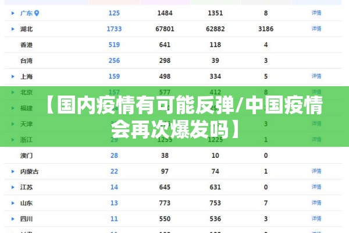The image size is (349, 233).
Task: Select the 台湾 region name
Action: click(x=27, y=61)
